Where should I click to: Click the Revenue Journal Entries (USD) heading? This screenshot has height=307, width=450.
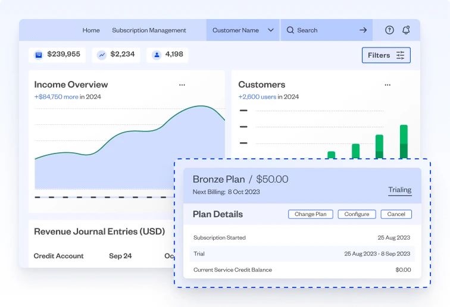(99, 231)
